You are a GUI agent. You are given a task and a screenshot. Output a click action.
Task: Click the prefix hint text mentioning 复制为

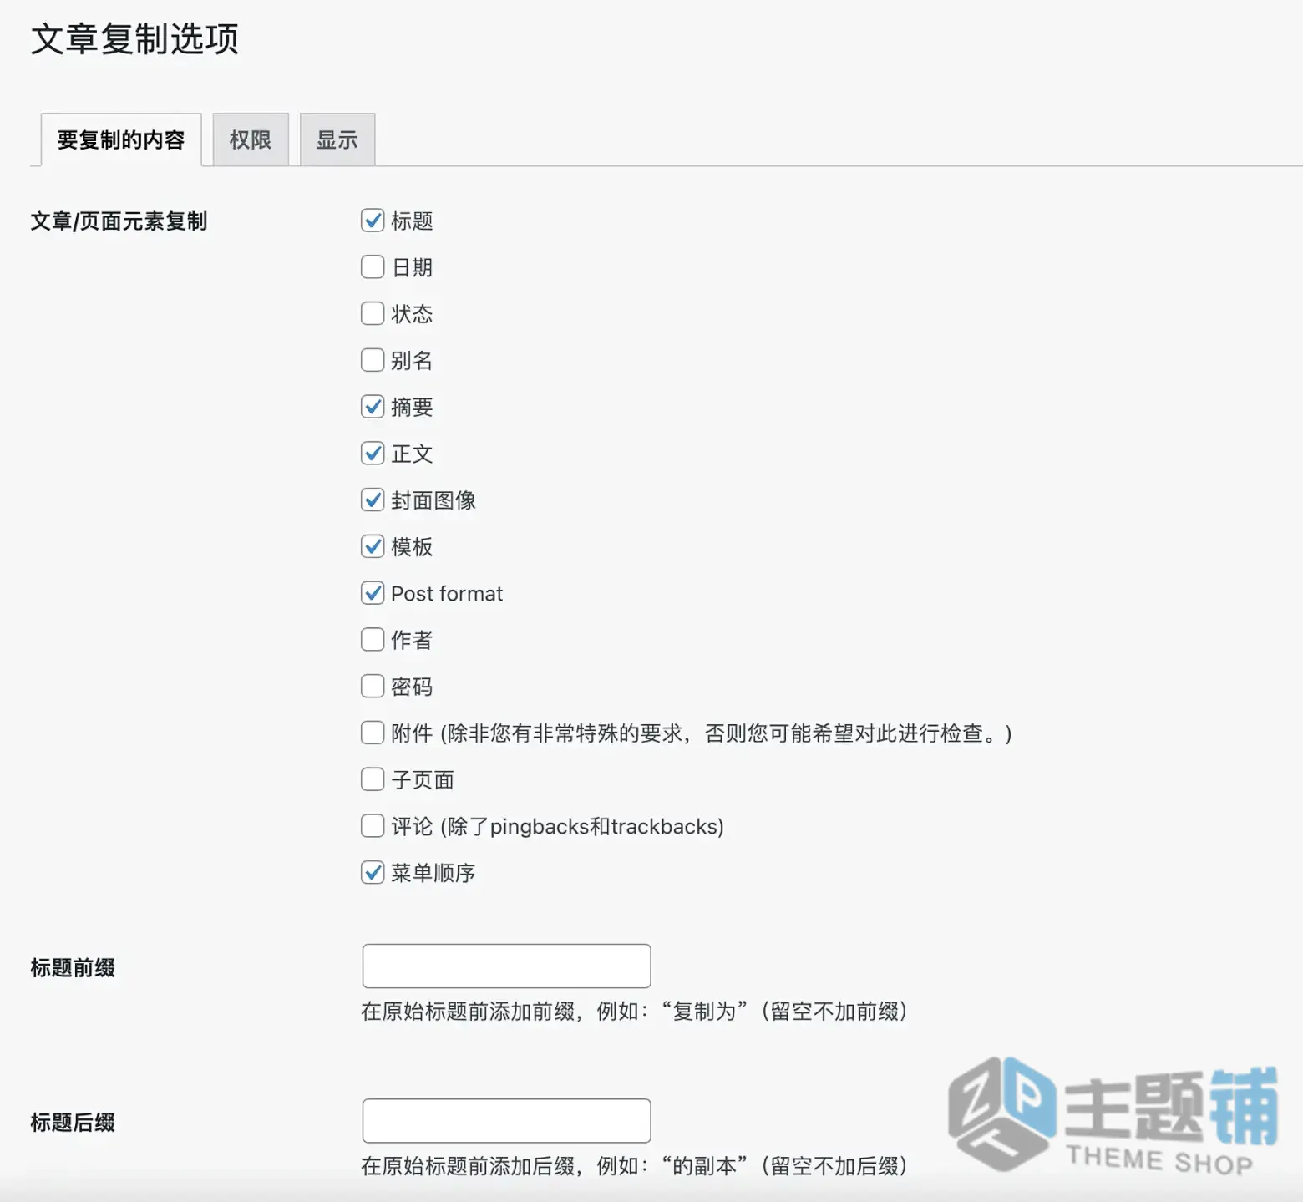coord(634,1012)
